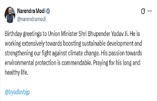
Task: Open the Grok explain-post icon
Action: point(143,11)
